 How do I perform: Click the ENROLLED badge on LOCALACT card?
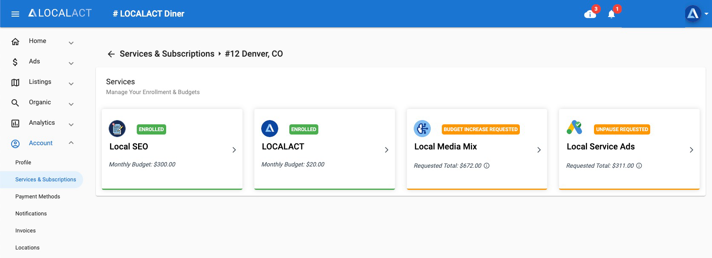(x=304, y=129)
